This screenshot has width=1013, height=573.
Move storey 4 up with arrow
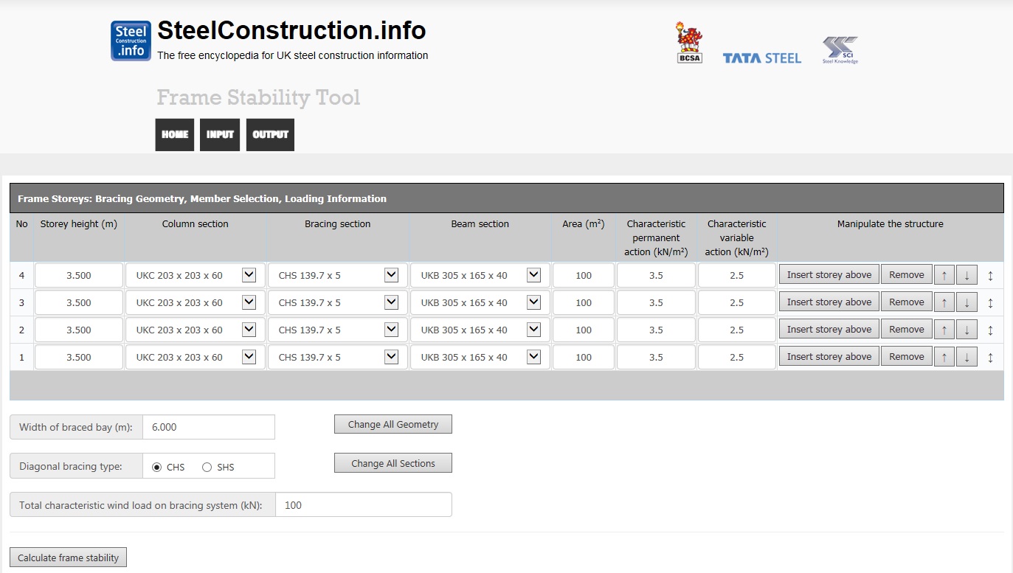(944, 275)
